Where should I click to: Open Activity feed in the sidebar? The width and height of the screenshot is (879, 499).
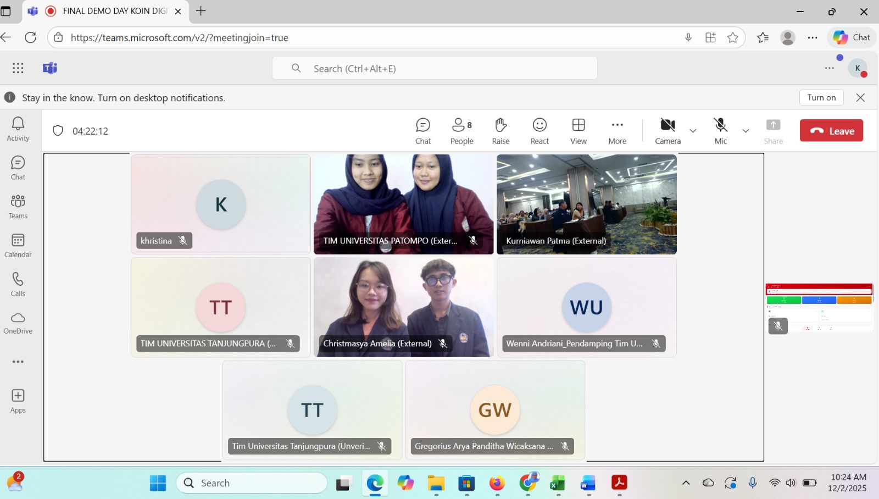click(18, 129)
